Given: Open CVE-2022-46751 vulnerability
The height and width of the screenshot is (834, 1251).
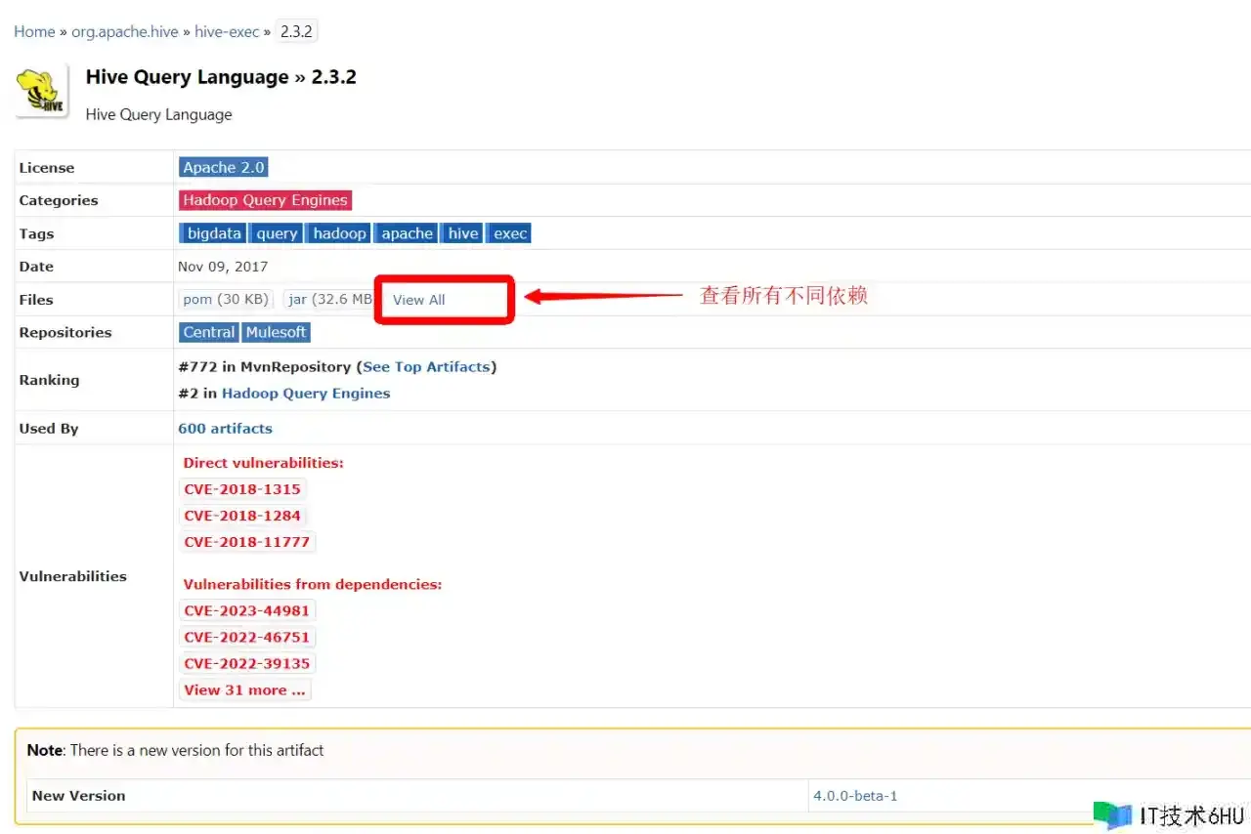Looking at the screenshot, I should [x=246, y=637].
